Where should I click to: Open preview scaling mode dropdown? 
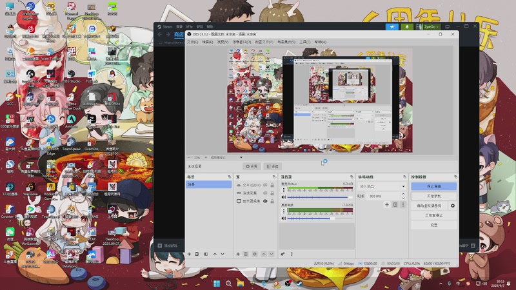tap(226, 157)
